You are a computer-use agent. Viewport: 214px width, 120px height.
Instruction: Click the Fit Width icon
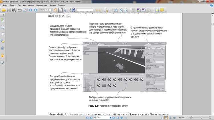pos(126,10)
